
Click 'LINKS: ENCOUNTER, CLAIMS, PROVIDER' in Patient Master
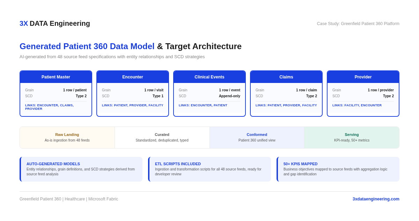pyautogui.click(x=49, y=107)
